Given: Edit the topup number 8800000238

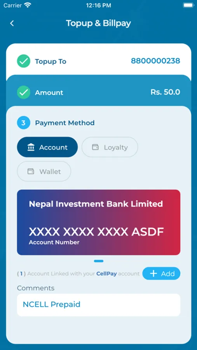Looking at the screenshot, I should [155, 61].
